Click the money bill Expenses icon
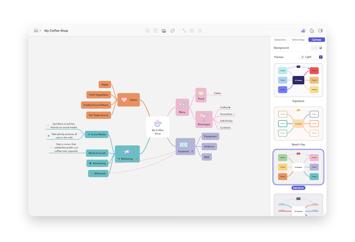The width and height of the screenshot is (355, 242). pos(183,145)
